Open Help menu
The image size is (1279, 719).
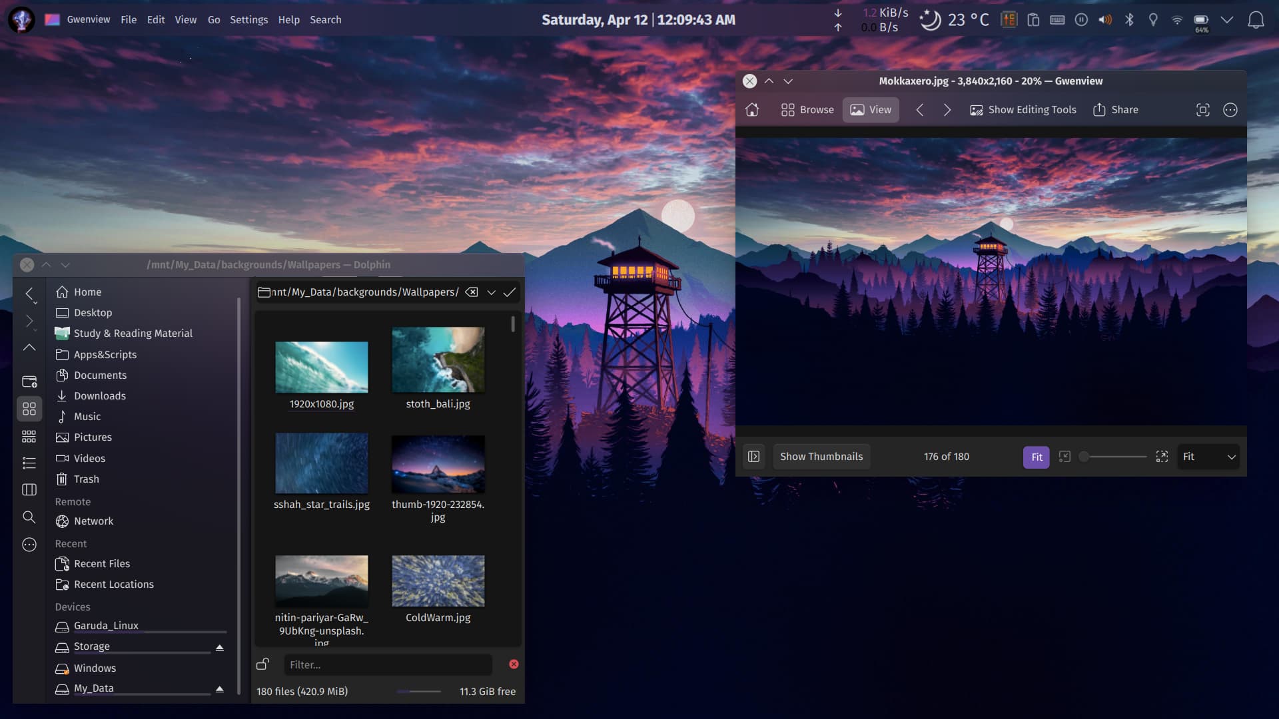(x=288, y=20)
